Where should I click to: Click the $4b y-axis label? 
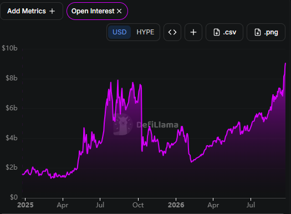12,138
